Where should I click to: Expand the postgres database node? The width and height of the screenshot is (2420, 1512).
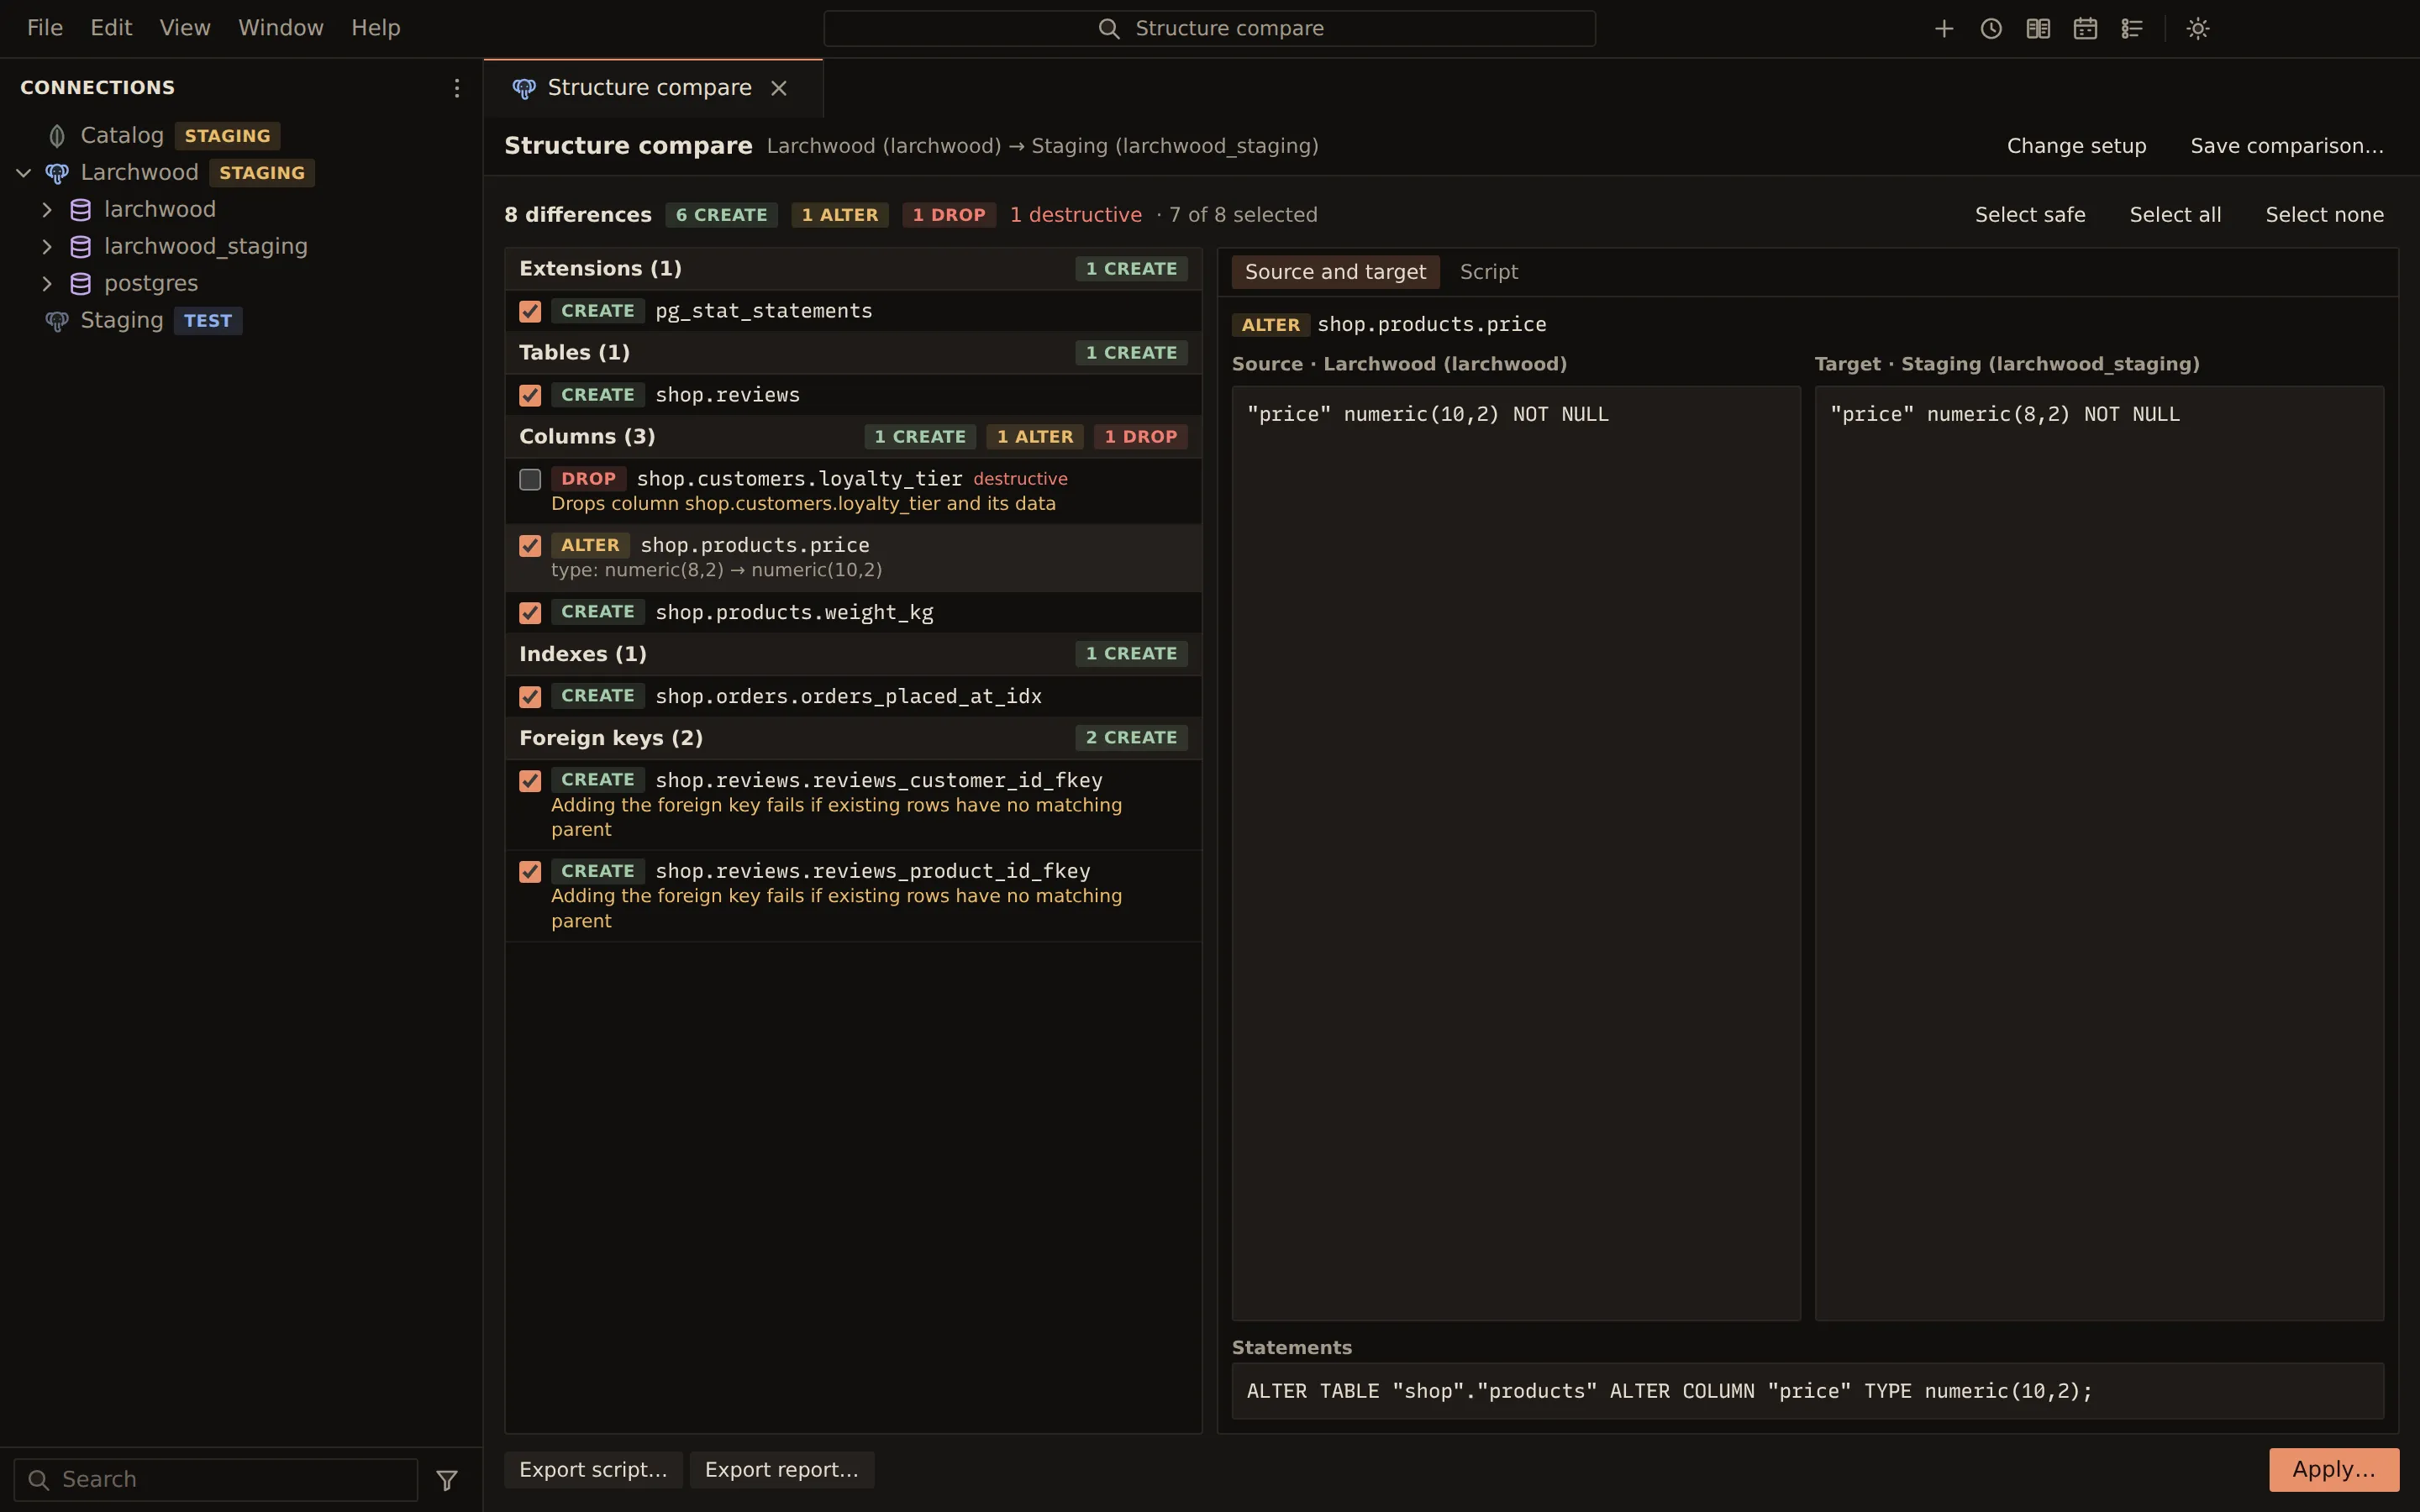pos(47,284)
